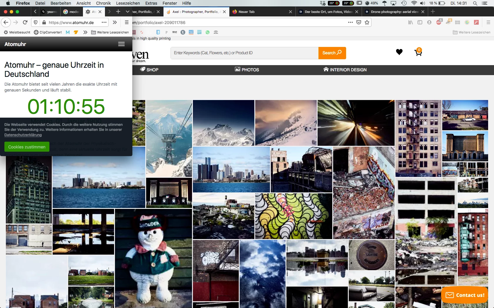This screenshot has height=308, width=494.
Task: Open tracking protection shield in Atomuhr address bar
Action: (35, 22)
